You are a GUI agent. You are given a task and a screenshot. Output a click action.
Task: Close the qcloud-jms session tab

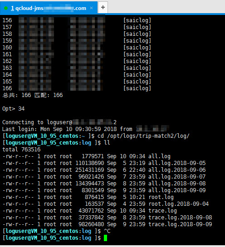pos(91,8)
